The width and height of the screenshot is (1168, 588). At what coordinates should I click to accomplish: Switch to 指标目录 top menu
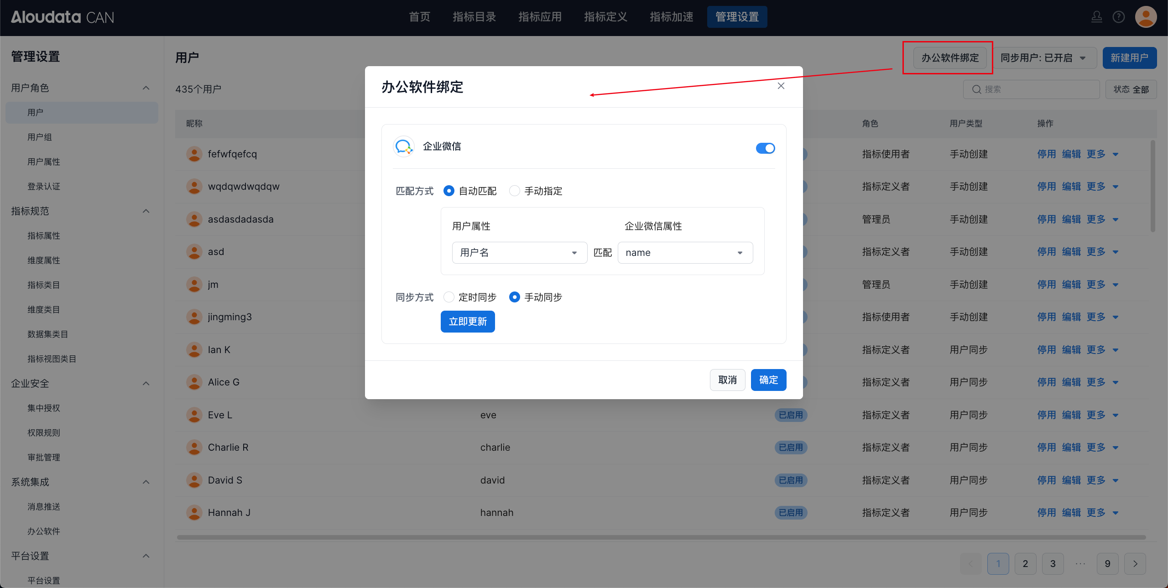pyautogui.click(x=474, y=17)
